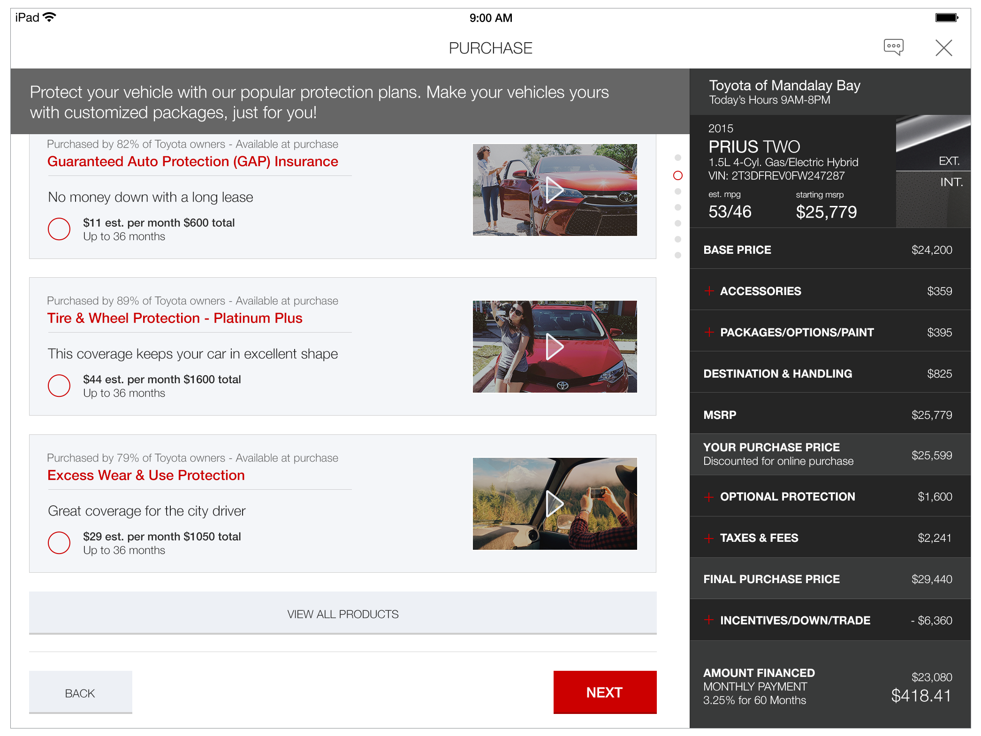Open Guaranteed Auto Protection (GAP) Insurance title
The image size is (981, 736).
(193, 161)
